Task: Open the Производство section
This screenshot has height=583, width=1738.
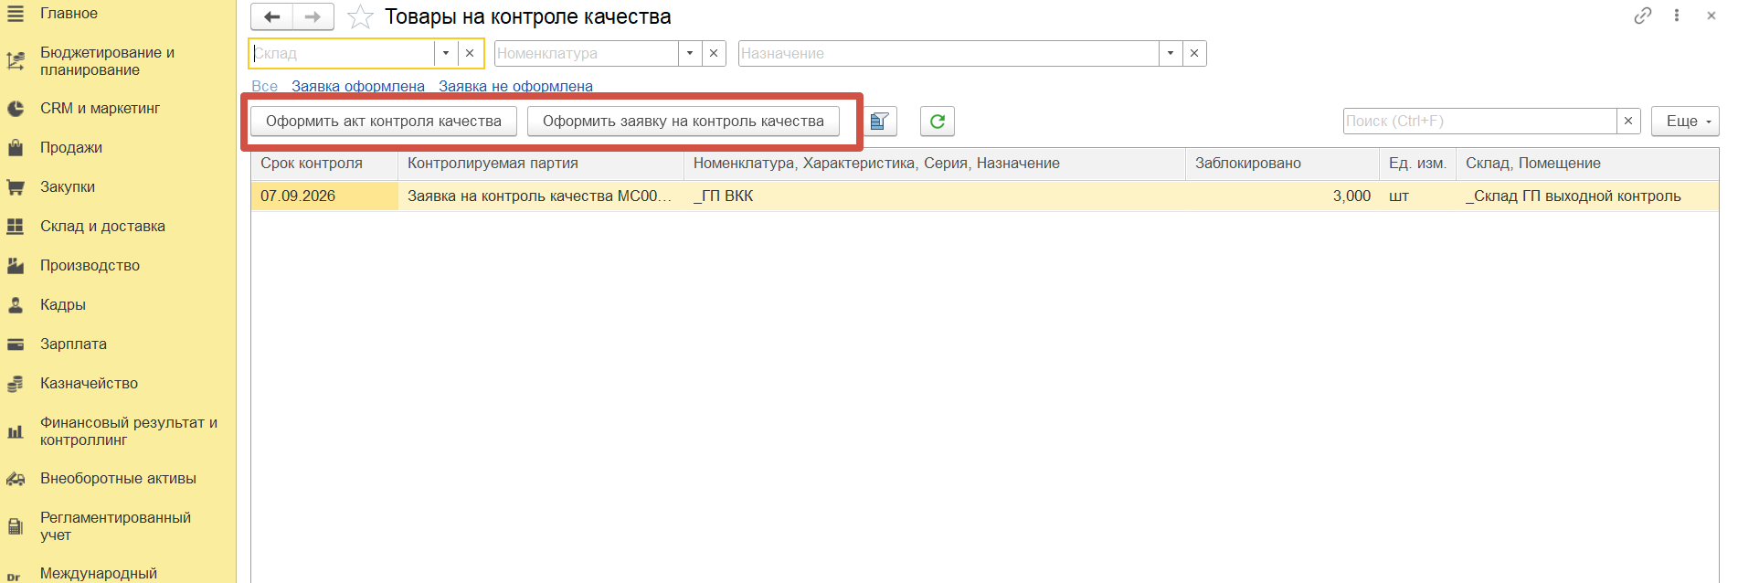Action: click(x=90, y=266)
